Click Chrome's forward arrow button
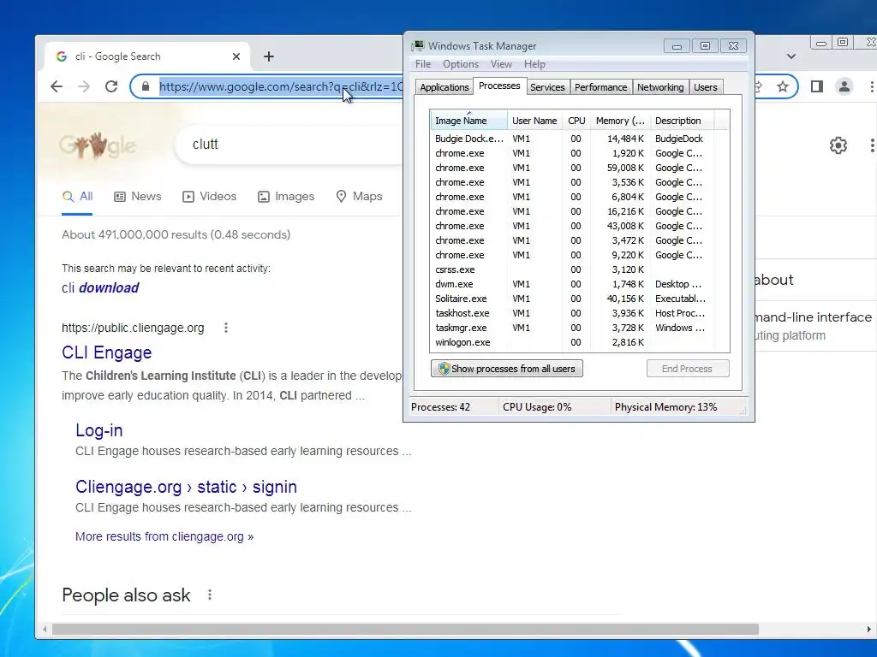 (84, 86)
